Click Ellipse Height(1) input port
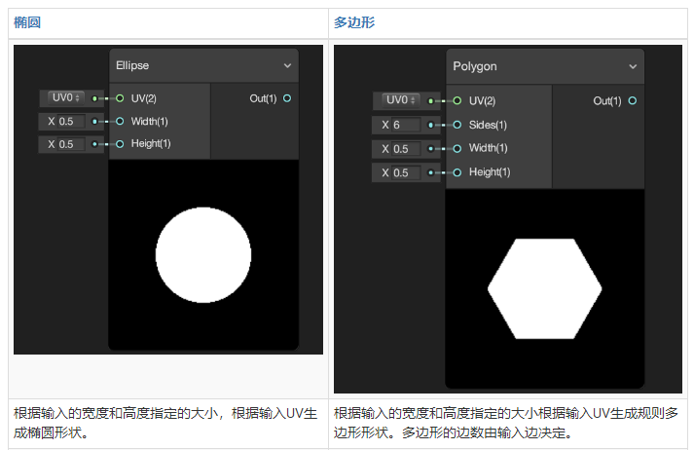The image size is (694, 450). tap(120, 144)
